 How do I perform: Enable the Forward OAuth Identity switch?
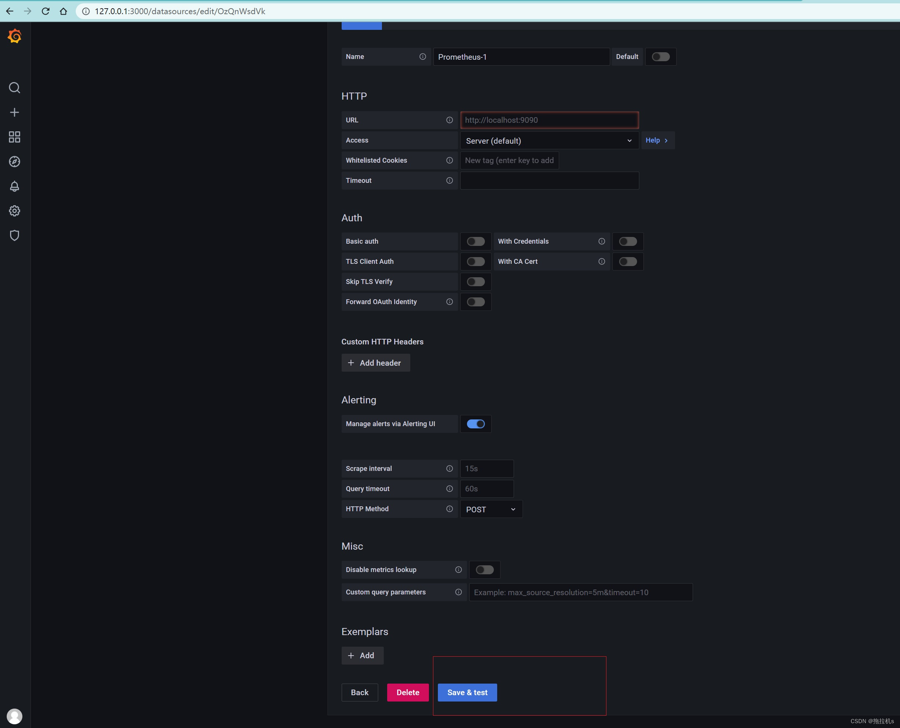pyautogui.click(x=476, y=301)
